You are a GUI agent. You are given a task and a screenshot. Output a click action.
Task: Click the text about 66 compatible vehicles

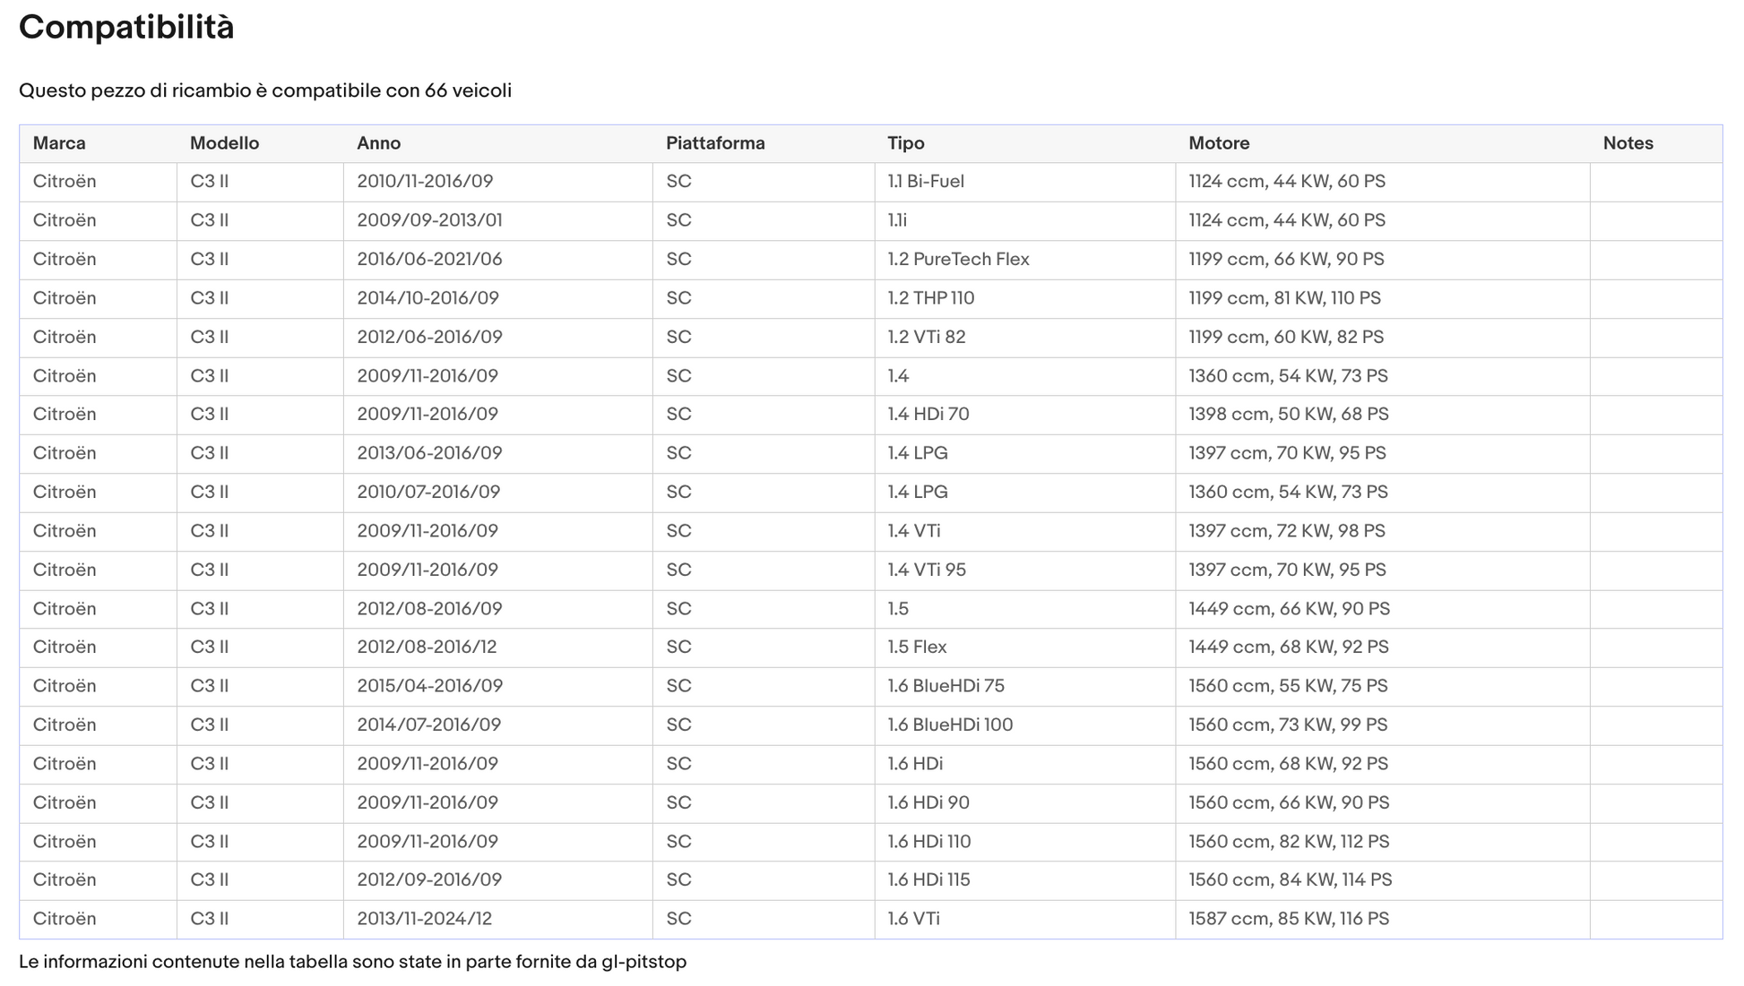click(265, 90)
